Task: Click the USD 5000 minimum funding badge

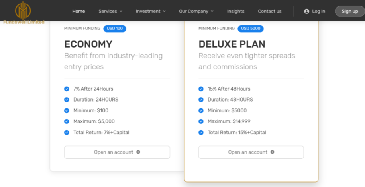Action: coord(251,29)
